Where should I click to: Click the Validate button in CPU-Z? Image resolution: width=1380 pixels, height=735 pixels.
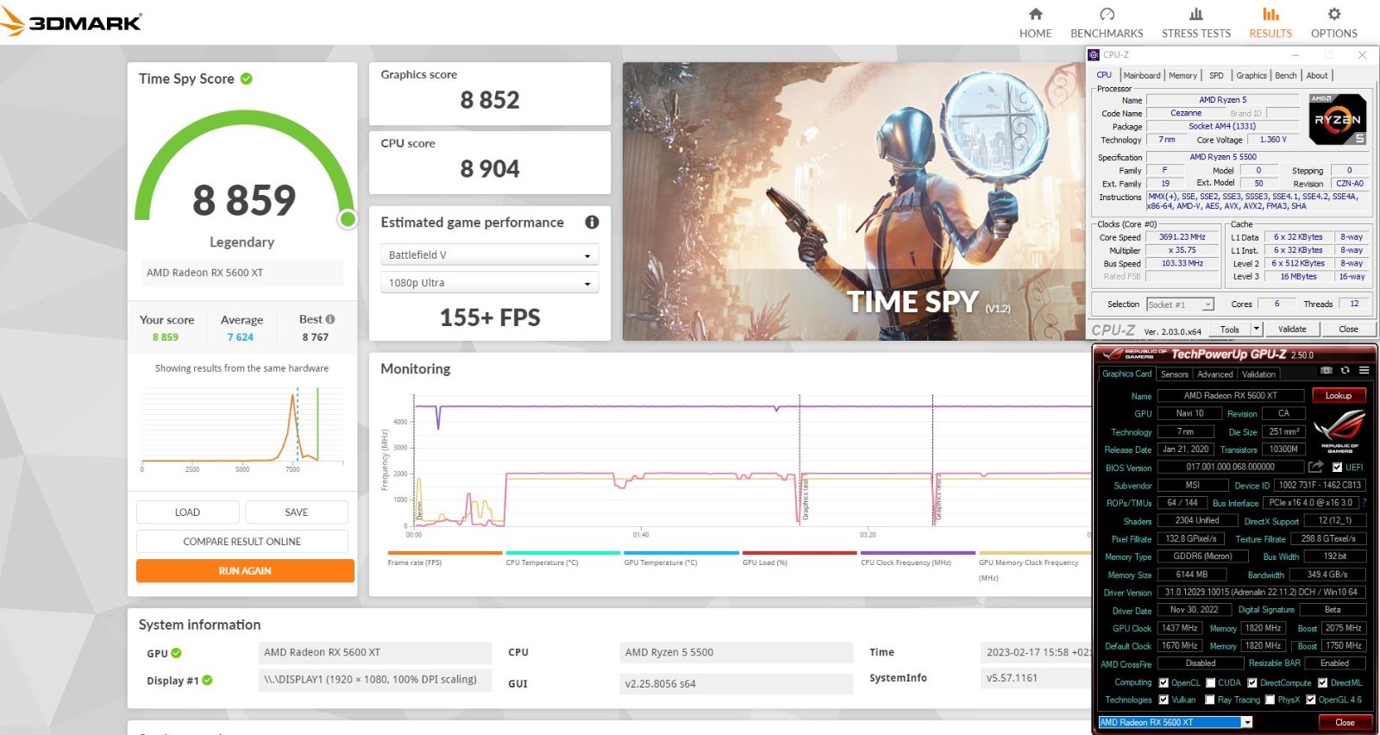click(1292, 329)
